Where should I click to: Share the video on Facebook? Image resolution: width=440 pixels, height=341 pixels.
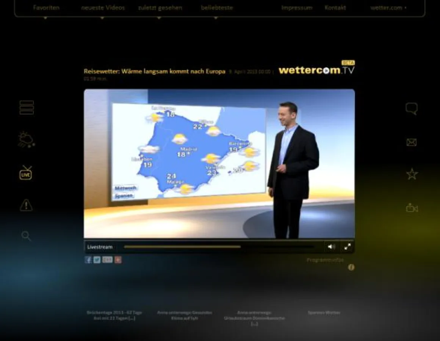(x=88, y=260)
